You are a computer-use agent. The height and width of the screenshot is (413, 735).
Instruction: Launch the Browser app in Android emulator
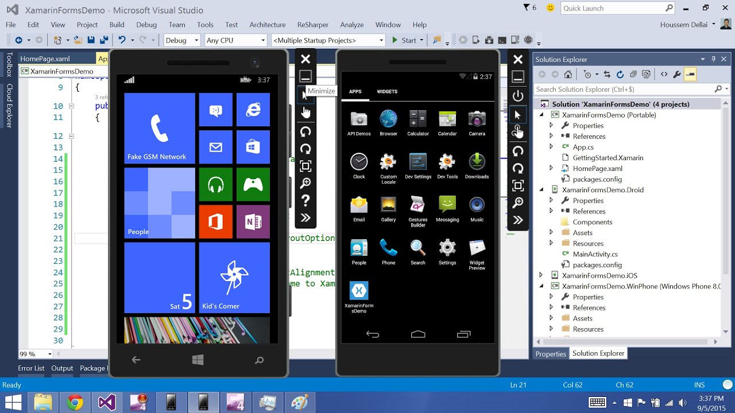(388, 123)
